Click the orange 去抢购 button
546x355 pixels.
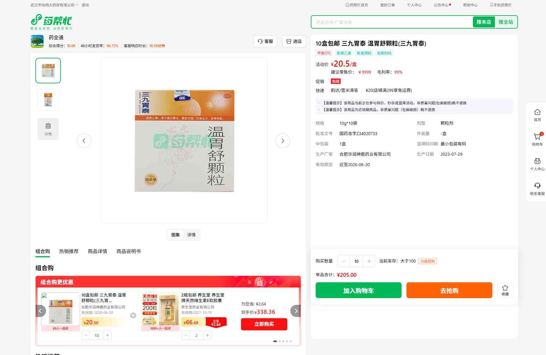tap(449, 291)
